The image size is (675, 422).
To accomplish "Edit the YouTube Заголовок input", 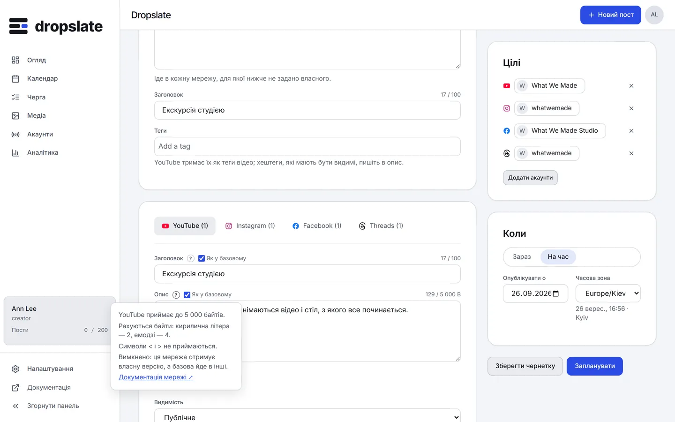I will [307, 274].
